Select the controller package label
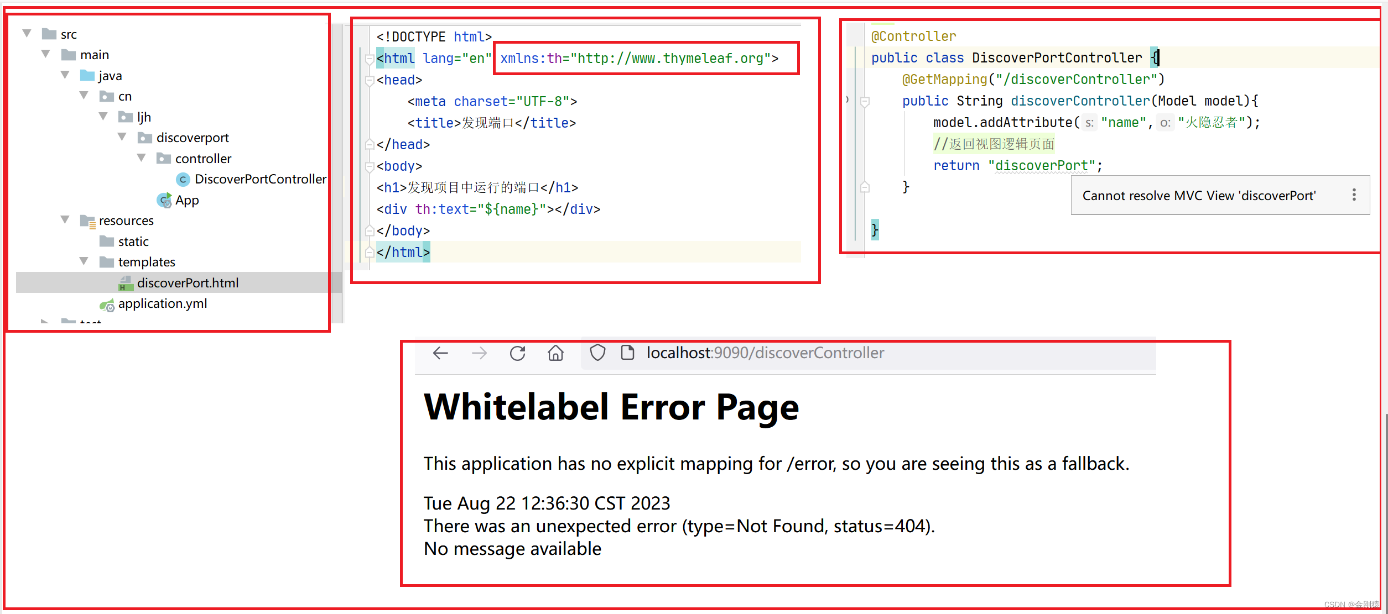1388x614 pixels. (203, 159)
